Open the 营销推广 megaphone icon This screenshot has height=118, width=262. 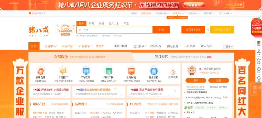[x=63, y=70]
